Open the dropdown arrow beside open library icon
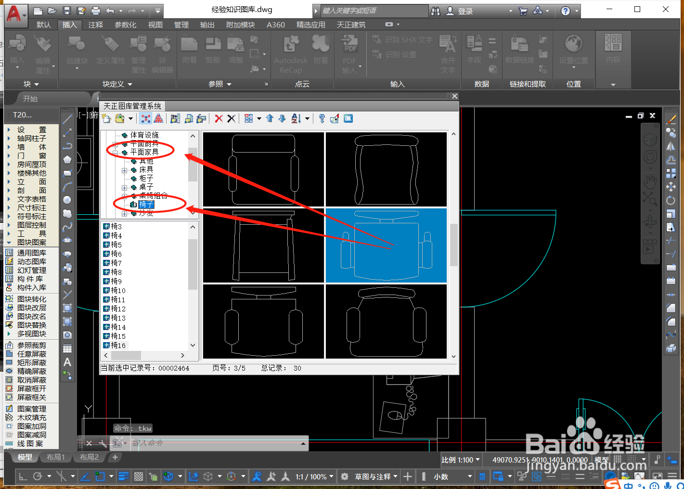 point(130,118)
